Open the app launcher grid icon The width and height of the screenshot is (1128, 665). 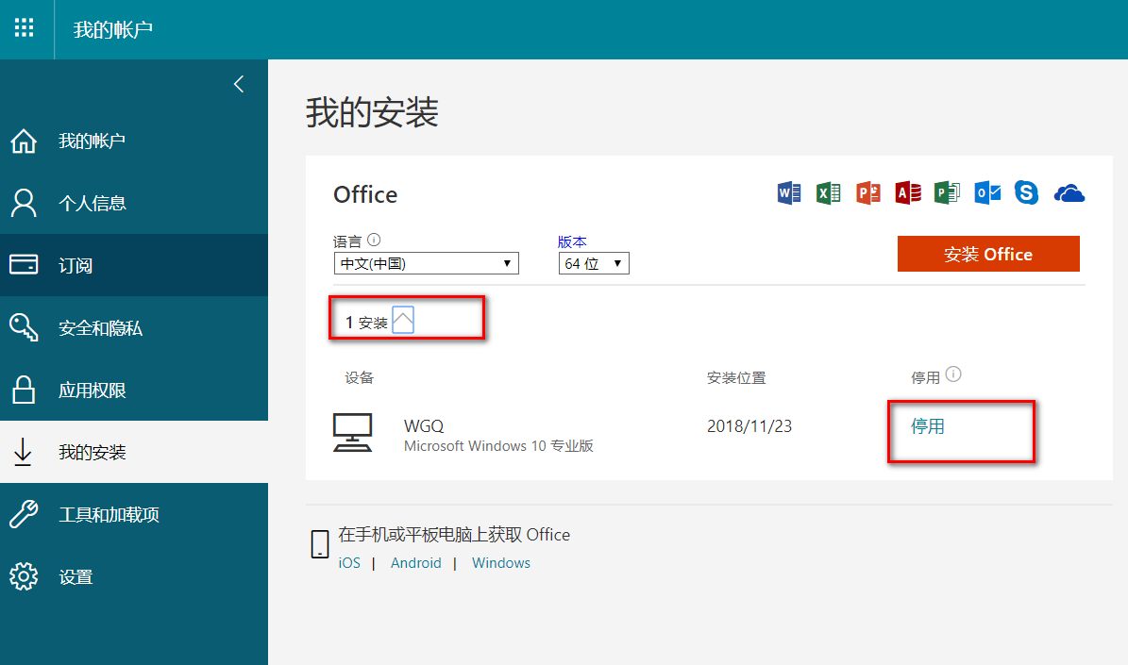click(24, 28)
